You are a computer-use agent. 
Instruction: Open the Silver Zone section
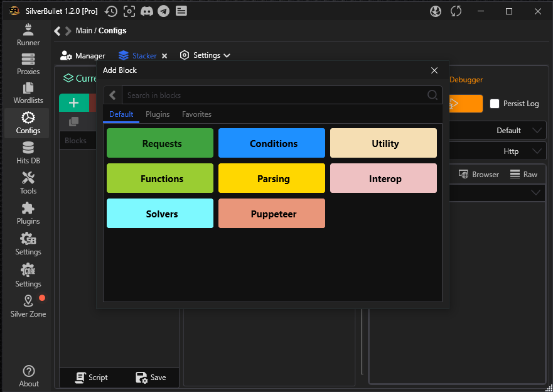[x=28, y=307]
